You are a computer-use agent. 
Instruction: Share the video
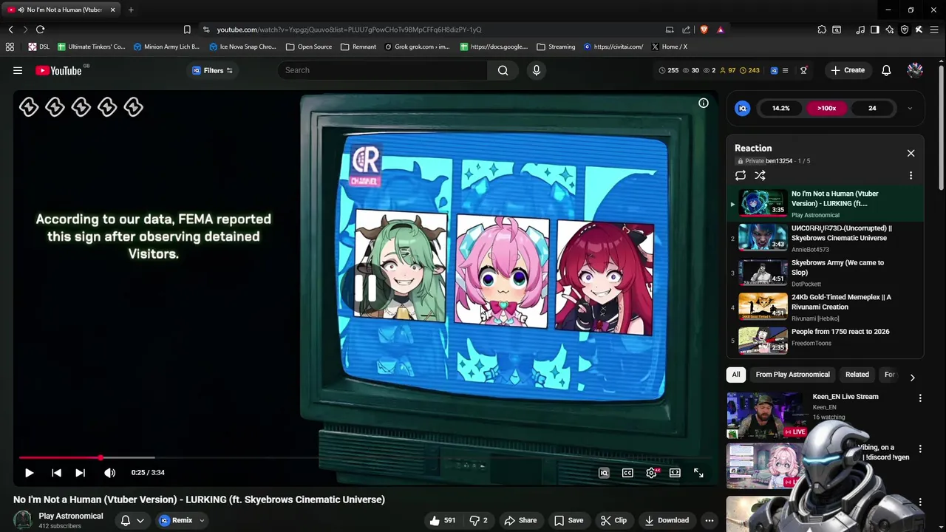(x=520, y=520)
